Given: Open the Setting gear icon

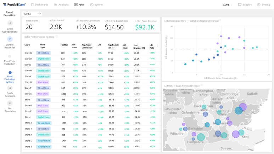Looking at the screenshot, I should [259, 5].
